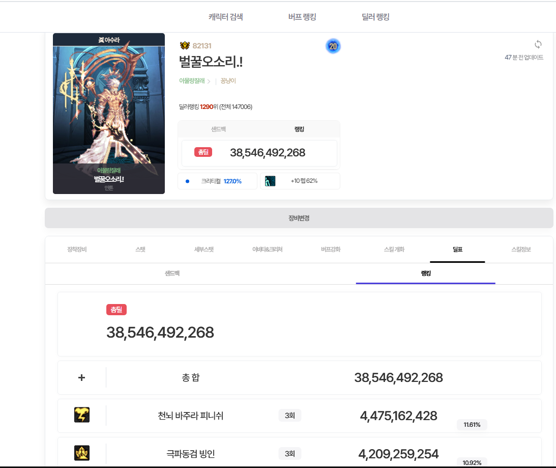The image size is (556, 468).
Task: Go to the 버프 랭킹 page
Action: [x=302, y=17]
